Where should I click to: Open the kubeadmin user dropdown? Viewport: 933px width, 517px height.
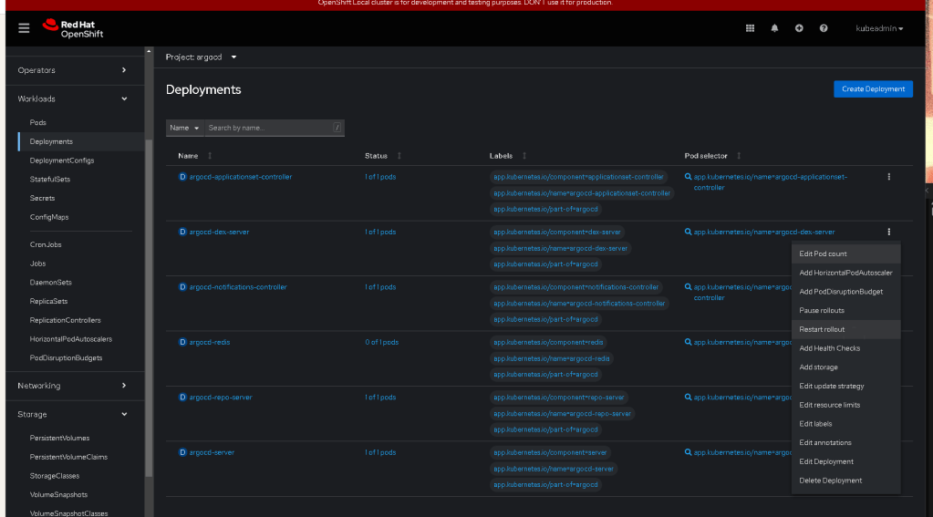(x=879, y=28)
